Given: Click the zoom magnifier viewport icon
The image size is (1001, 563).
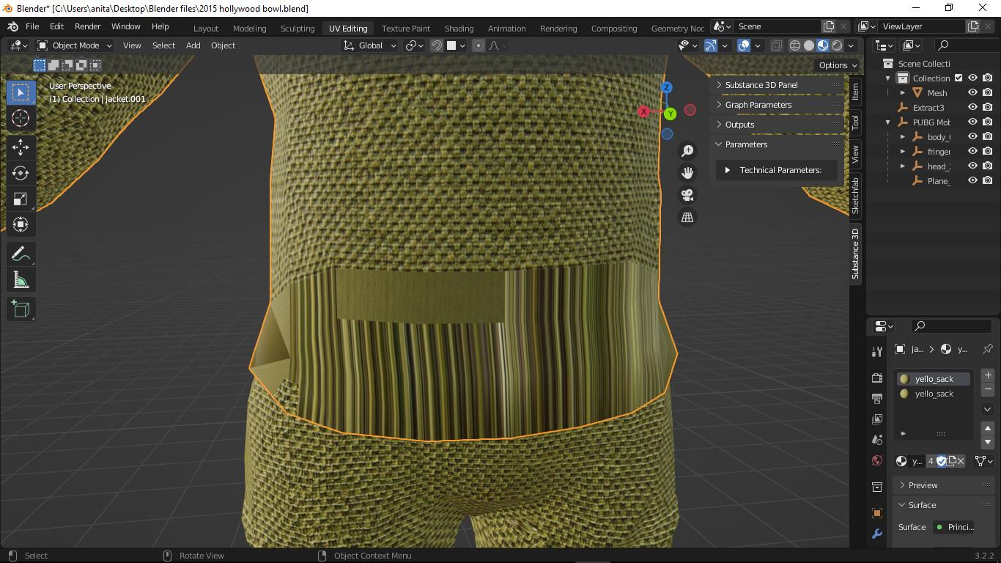Looking at the screenshot, I should click(x=687, y=151).
